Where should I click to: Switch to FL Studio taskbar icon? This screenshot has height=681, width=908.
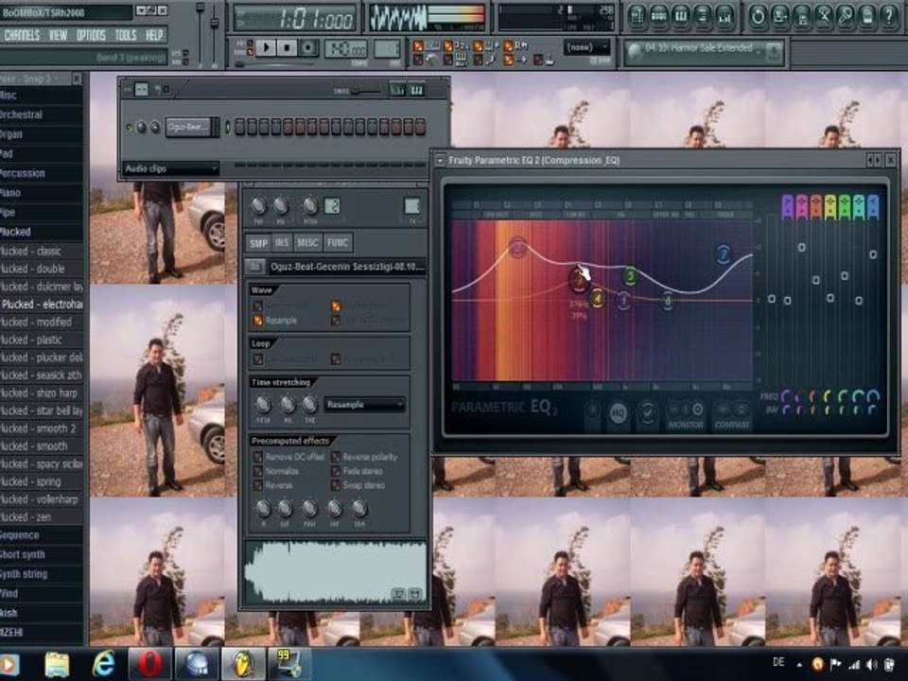(243, 664)
